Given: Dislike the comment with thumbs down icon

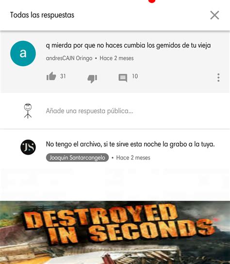Looking at the screenshot, I should 92,79.
